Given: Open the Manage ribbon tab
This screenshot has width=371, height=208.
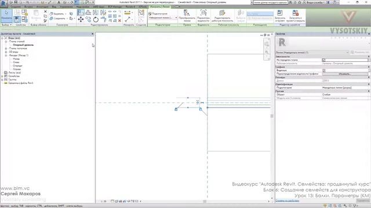Looking at the screenshot, I should (x=66, y=6).
